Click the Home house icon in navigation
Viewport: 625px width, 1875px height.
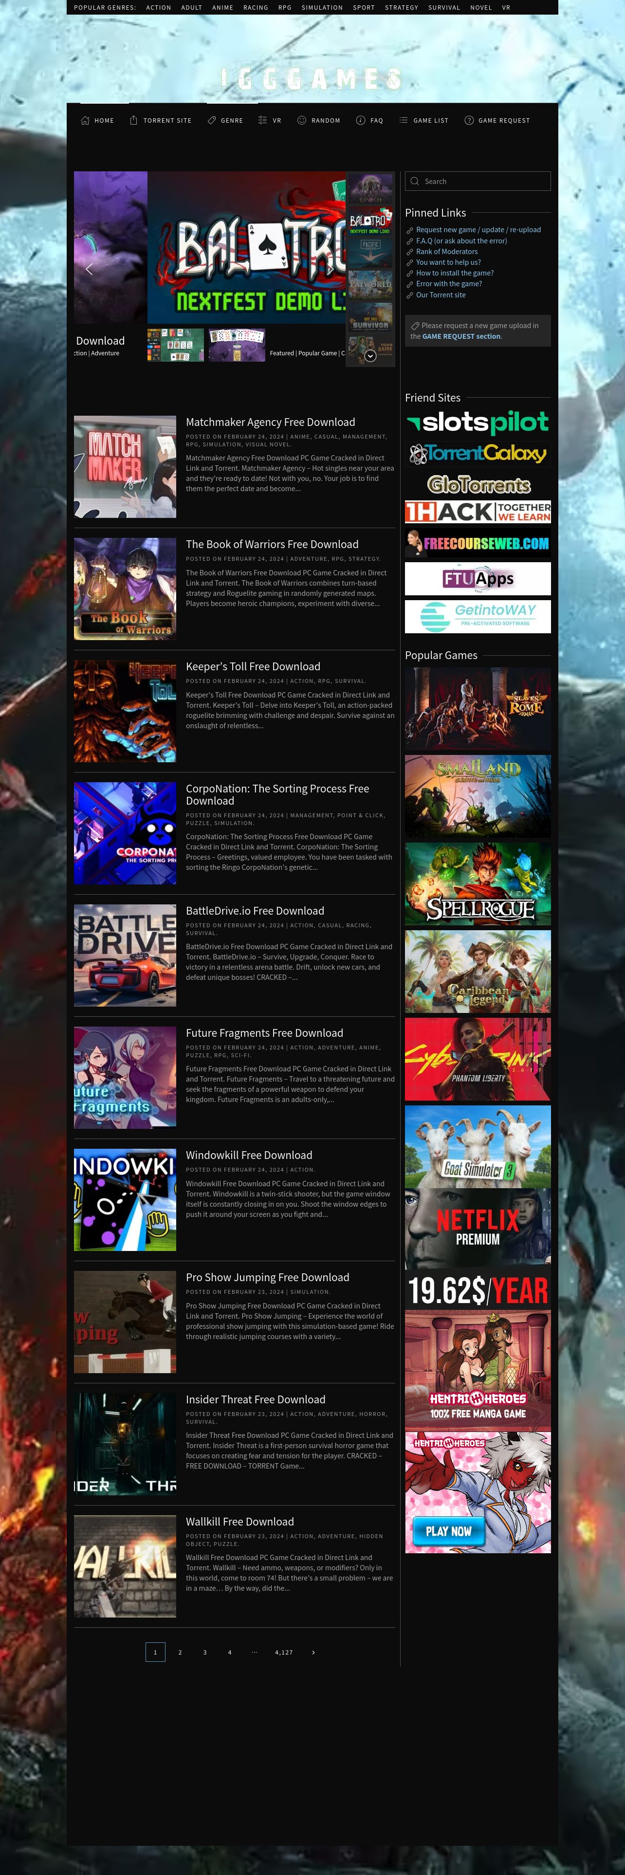(85, 120)
